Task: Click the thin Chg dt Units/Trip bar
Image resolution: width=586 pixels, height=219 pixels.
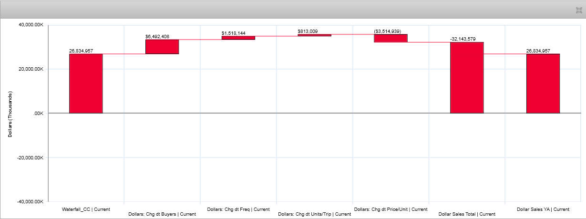Action: pos(314,35)
